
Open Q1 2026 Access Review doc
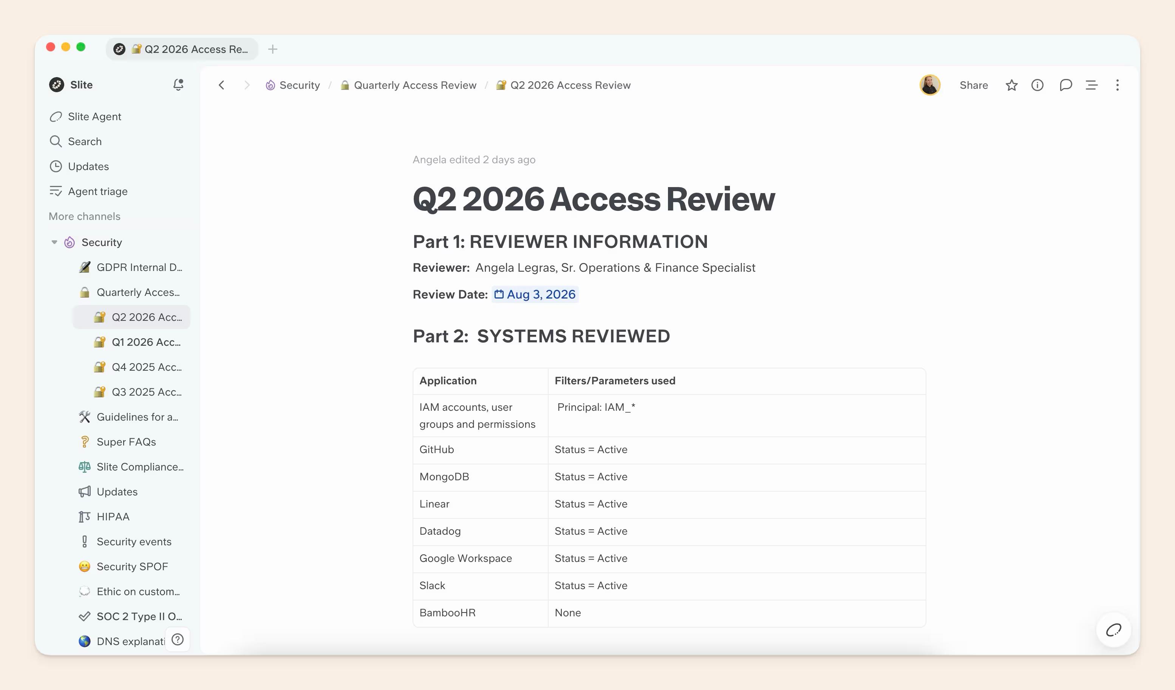tap(132, 342)
